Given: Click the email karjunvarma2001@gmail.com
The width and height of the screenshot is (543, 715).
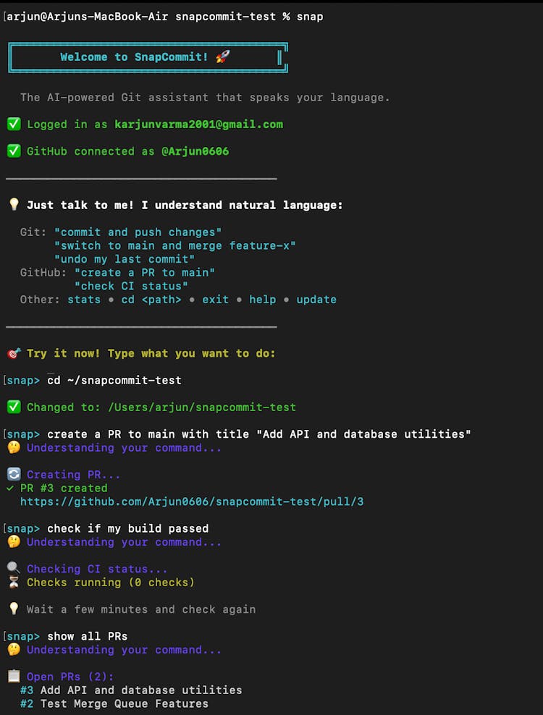Looking at the screenshot, I should 198,124.
